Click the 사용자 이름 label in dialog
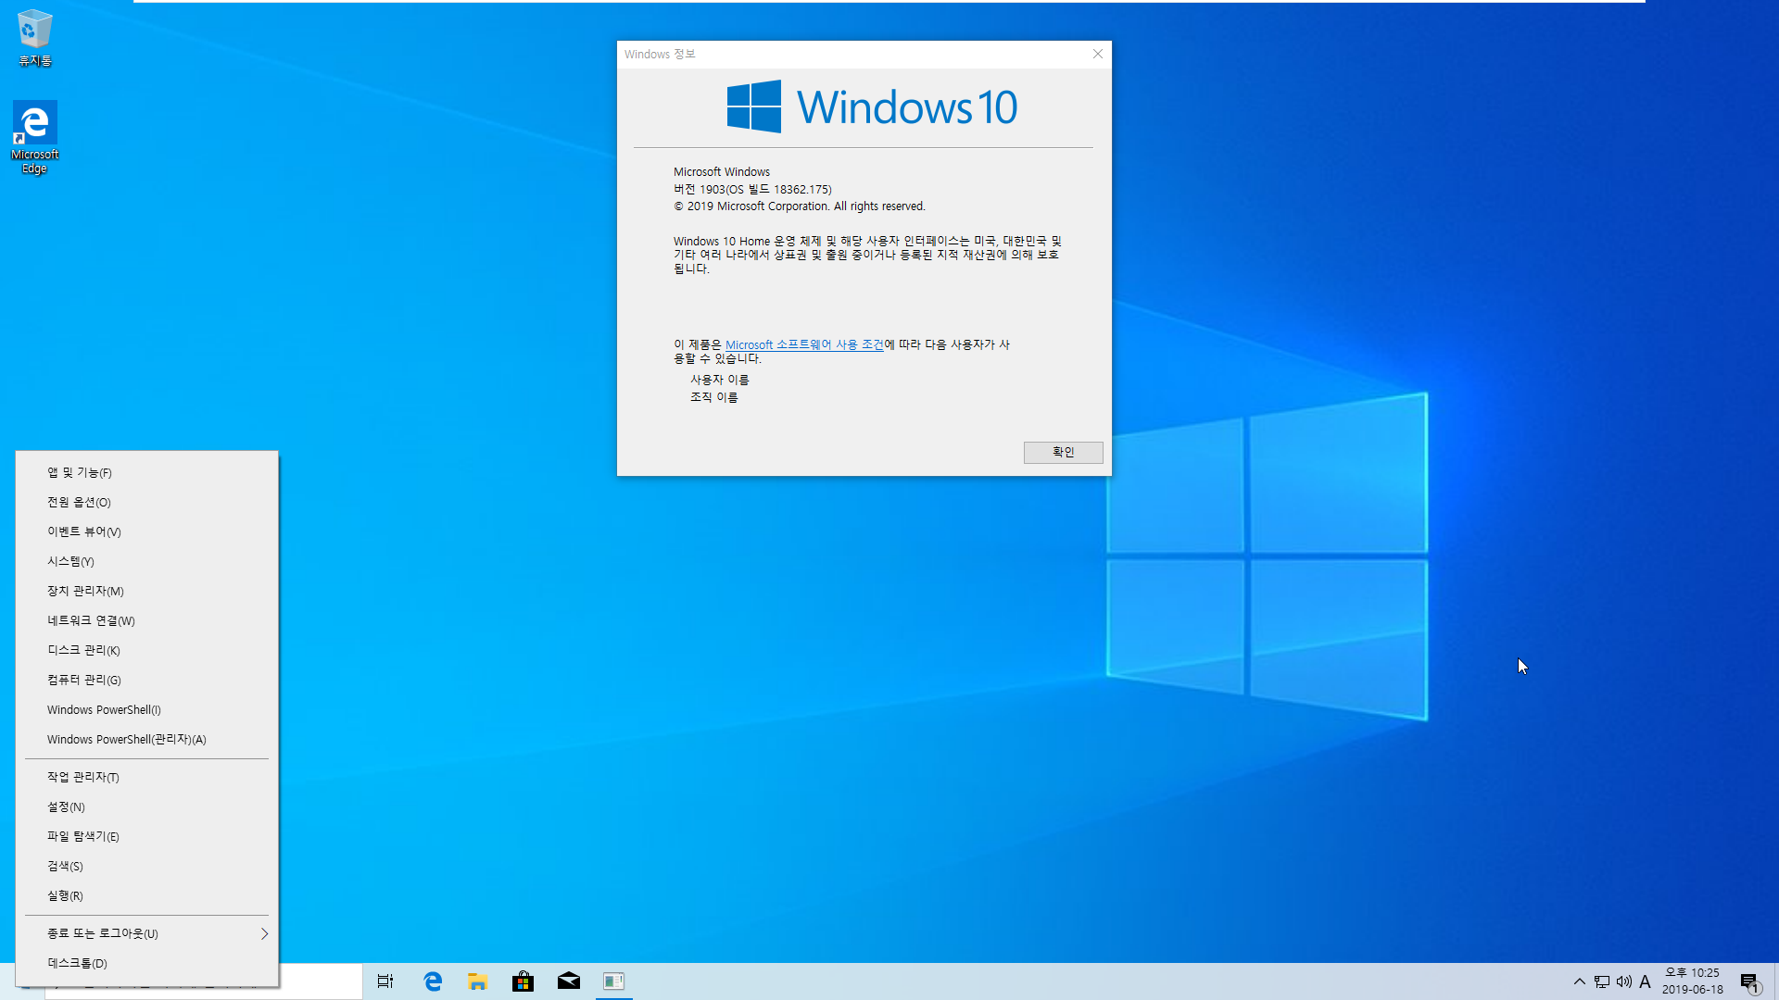The height and width of the screenshot is (1000, 1779). pyautogui.click(x=719, y=380)
